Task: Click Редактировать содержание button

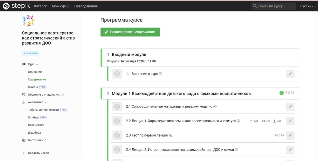Action: tap(130, 32)
